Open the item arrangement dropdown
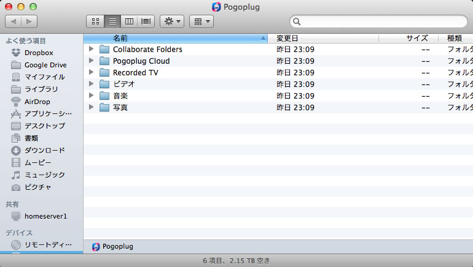Screen dimensions: 473x267 tap(201, 21)
